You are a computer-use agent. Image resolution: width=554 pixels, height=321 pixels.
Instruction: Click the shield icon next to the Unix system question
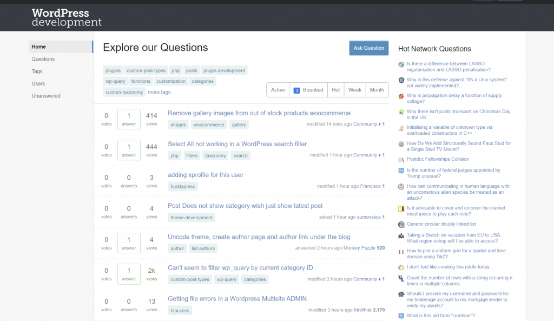click(401, 80)
